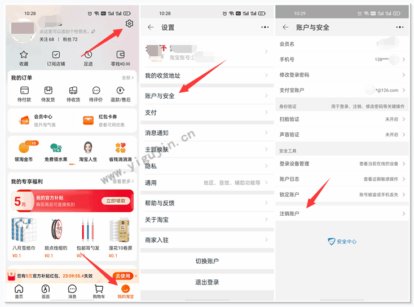Image resolution: width=414 pixels, height=307 pixels.
Task: Open 支付宝账户 row
Action: [x=342, y=90]
